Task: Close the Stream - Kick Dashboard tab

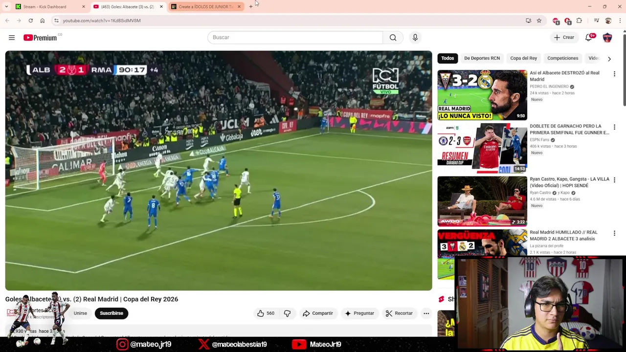Action: pos(83,6)
